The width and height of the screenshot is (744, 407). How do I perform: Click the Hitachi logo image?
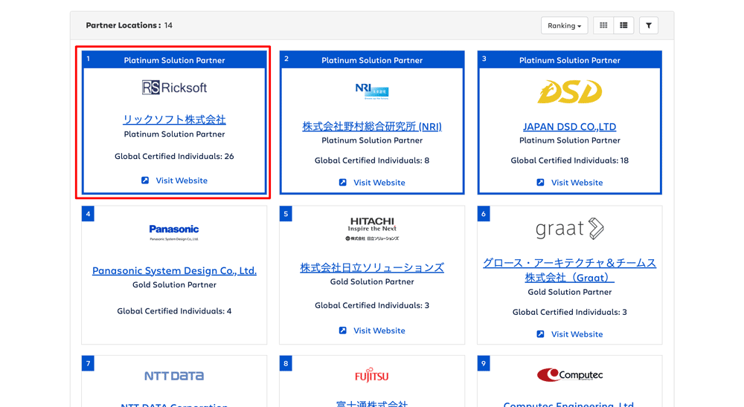[x=372, y=229]
